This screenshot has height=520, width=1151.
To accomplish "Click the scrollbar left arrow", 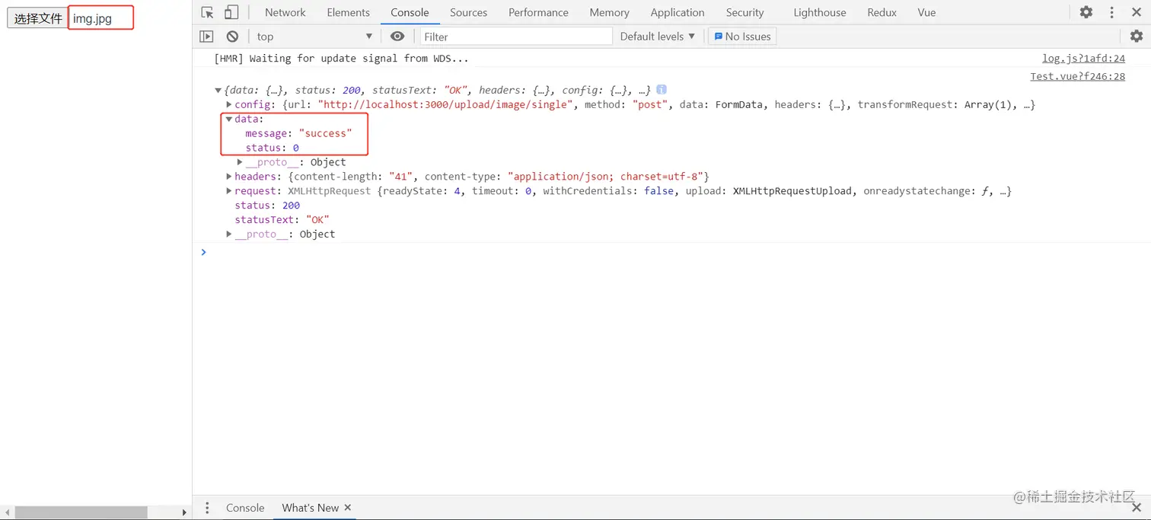I will coord(7,513).
